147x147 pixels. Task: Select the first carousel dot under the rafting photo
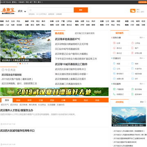(18, 64)
